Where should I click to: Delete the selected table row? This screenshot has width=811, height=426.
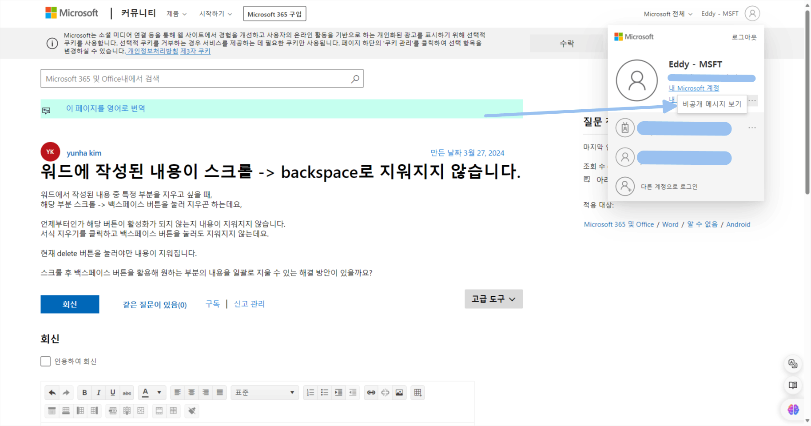(113, 411)
